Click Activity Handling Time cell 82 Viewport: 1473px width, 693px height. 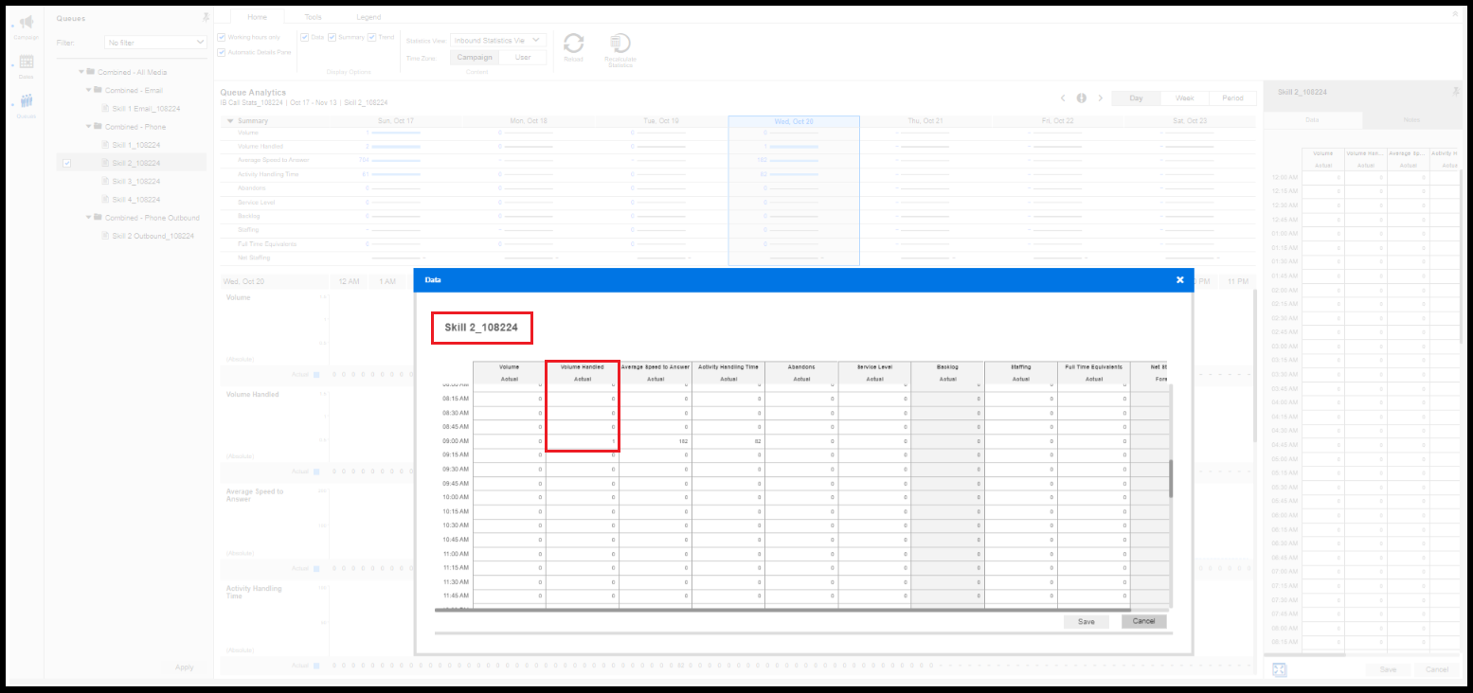[728, 441]
